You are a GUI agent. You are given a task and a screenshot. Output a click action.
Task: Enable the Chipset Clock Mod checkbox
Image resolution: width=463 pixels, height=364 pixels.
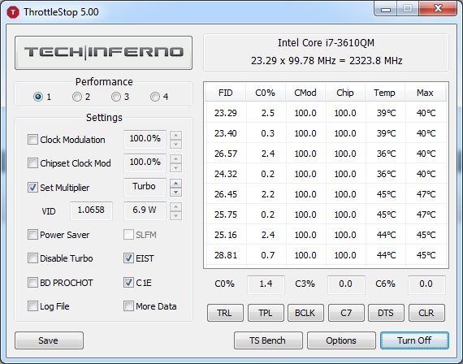(32, 163)
